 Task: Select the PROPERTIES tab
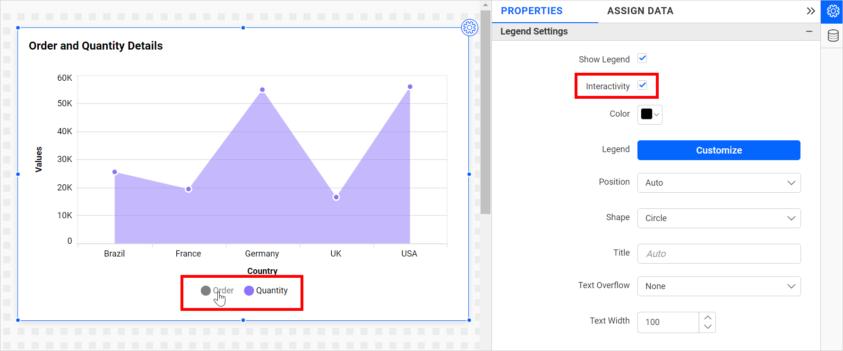coord(532,11)
